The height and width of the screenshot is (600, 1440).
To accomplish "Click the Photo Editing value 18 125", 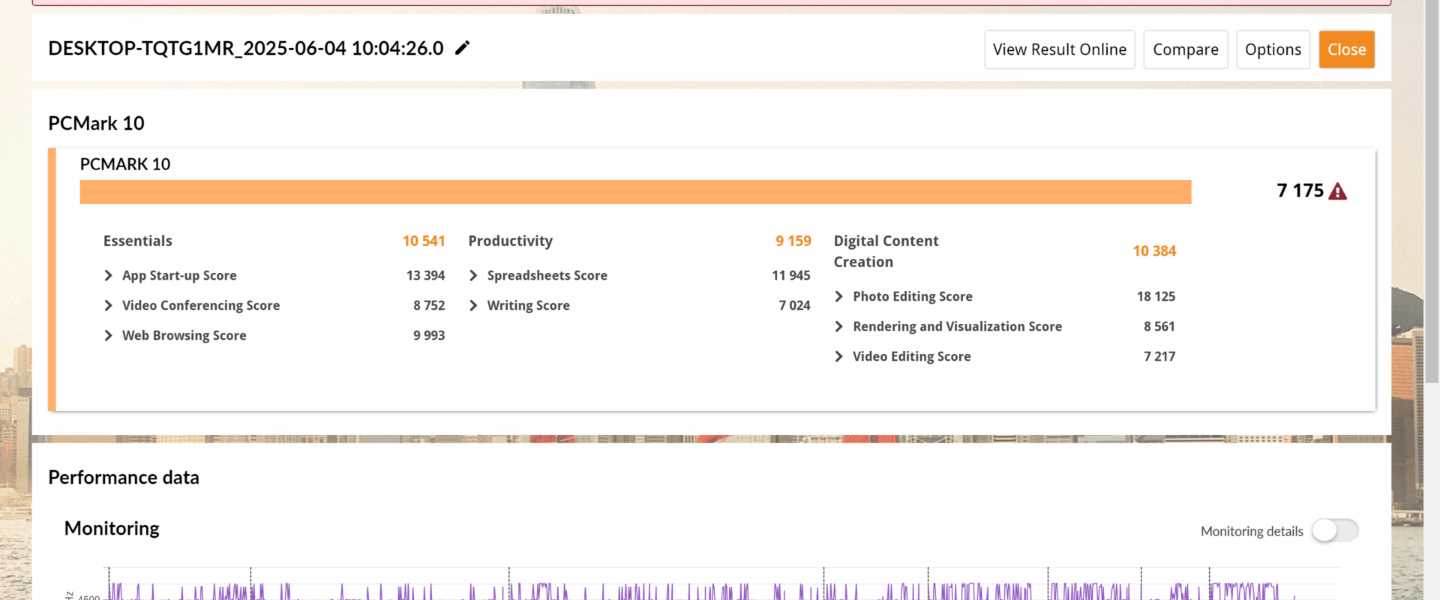I will (1156, 296).
